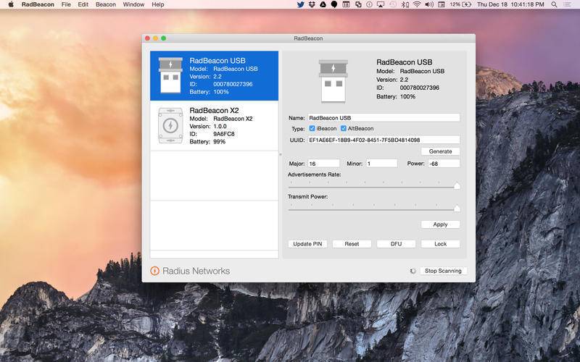This screenshot has height=362, width=580.
Task: Click the AirPlay display icon
Action: point(381,4)
